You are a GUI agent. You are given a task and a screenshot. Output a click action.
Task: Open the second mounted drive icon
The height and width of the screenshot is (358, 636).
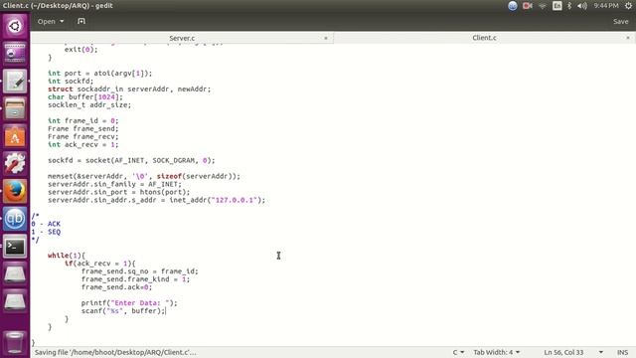(15, 301)
